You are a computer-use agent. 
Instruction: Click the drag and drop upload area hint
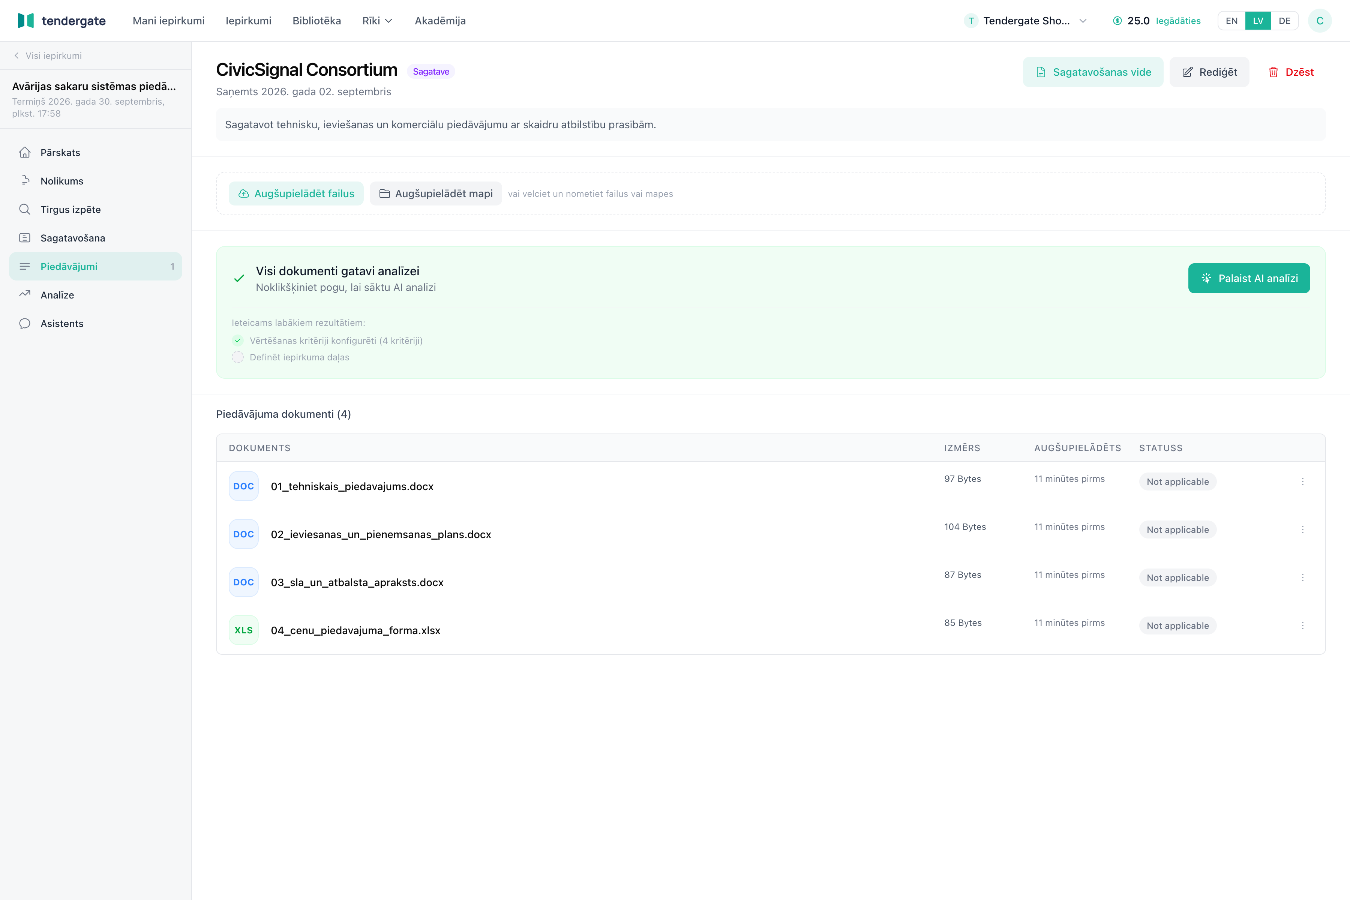point(590,193)
